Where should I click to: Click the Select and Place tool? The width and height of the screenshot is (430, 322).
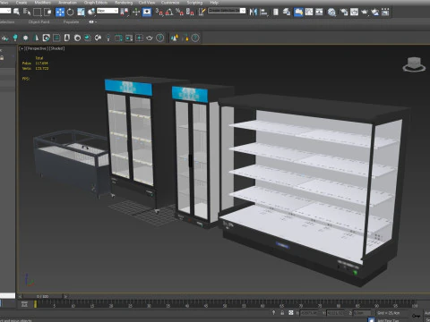point(91,12)
